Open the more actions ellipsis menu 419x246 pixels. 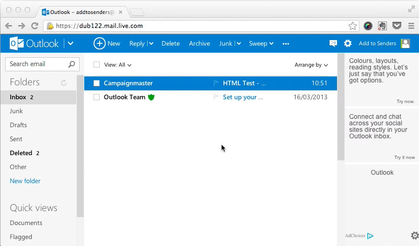pos(286,44)
